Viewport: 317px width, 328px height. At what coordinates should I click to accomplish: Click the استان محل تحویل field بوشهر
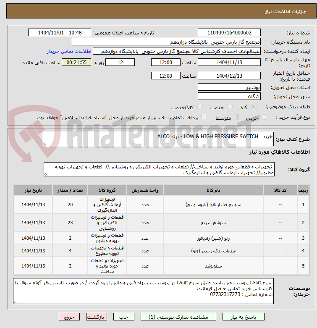pyautogui.click(x=229, y=87)
